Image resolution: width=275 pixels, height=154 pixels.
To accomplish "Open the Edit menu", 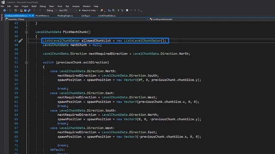I will pos(9,6).
